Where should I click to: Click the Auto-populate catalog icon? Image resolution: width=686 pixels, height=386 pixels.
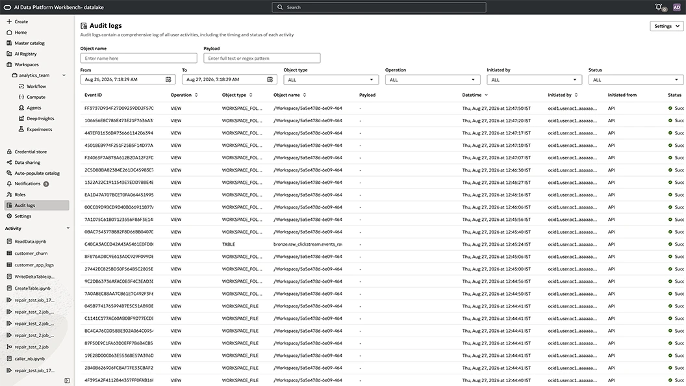click(9, 173)
